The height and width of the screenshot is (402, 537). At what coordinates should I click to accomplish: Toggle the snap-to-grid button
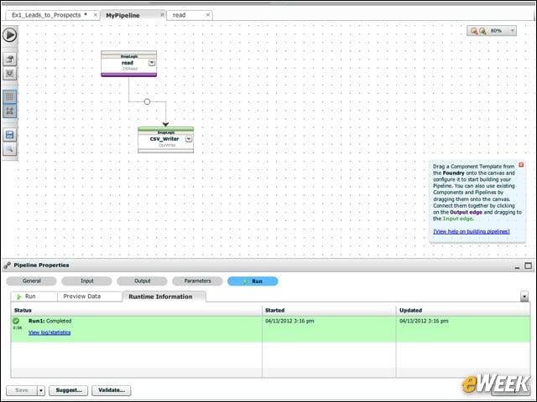[9, 111]
